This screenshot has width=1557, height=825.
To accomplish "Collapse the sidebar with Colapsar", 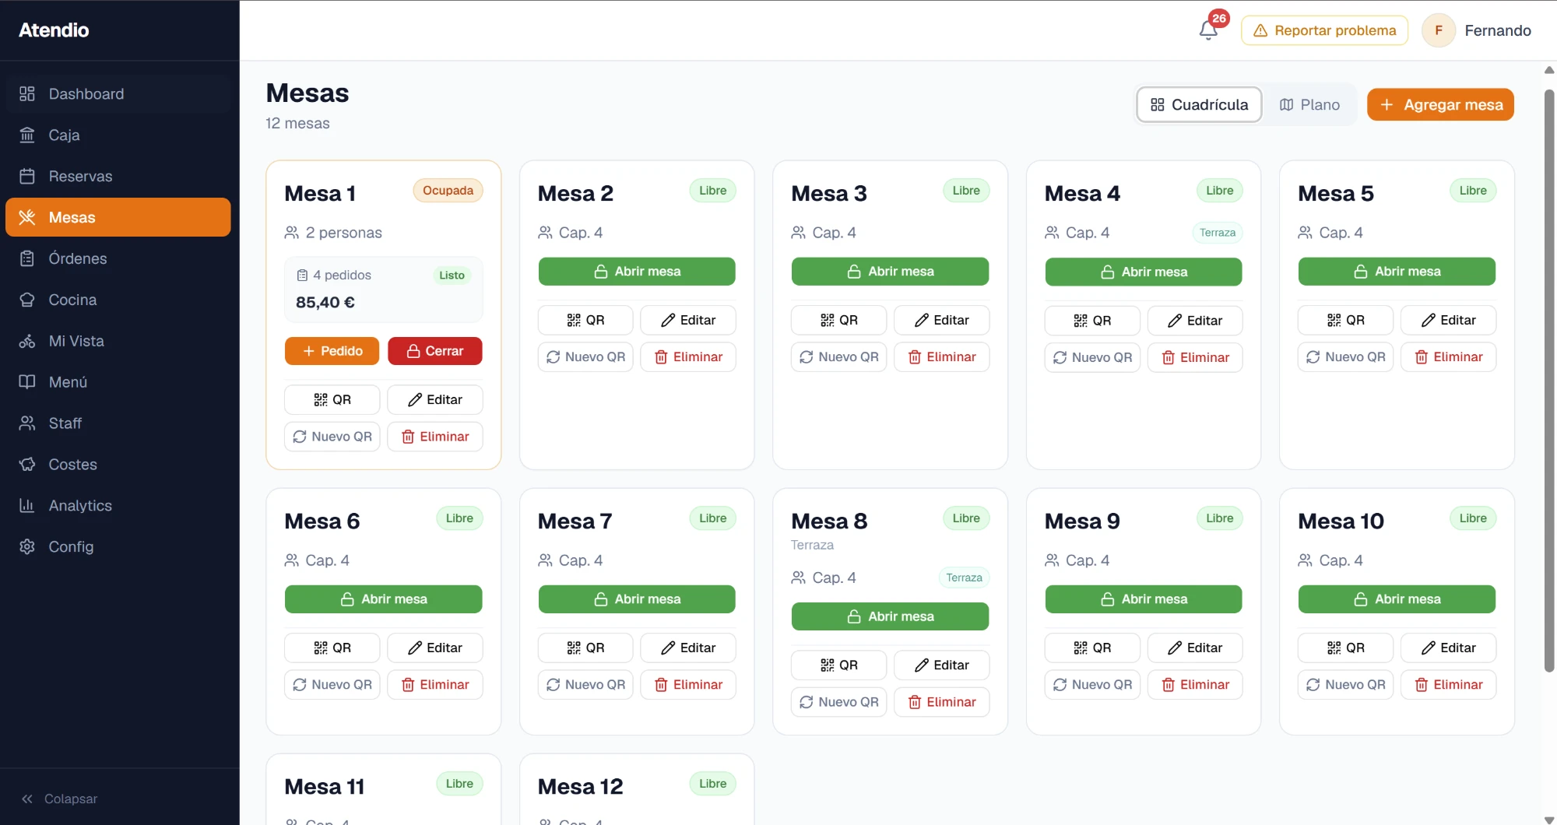I will coord(59,799).
